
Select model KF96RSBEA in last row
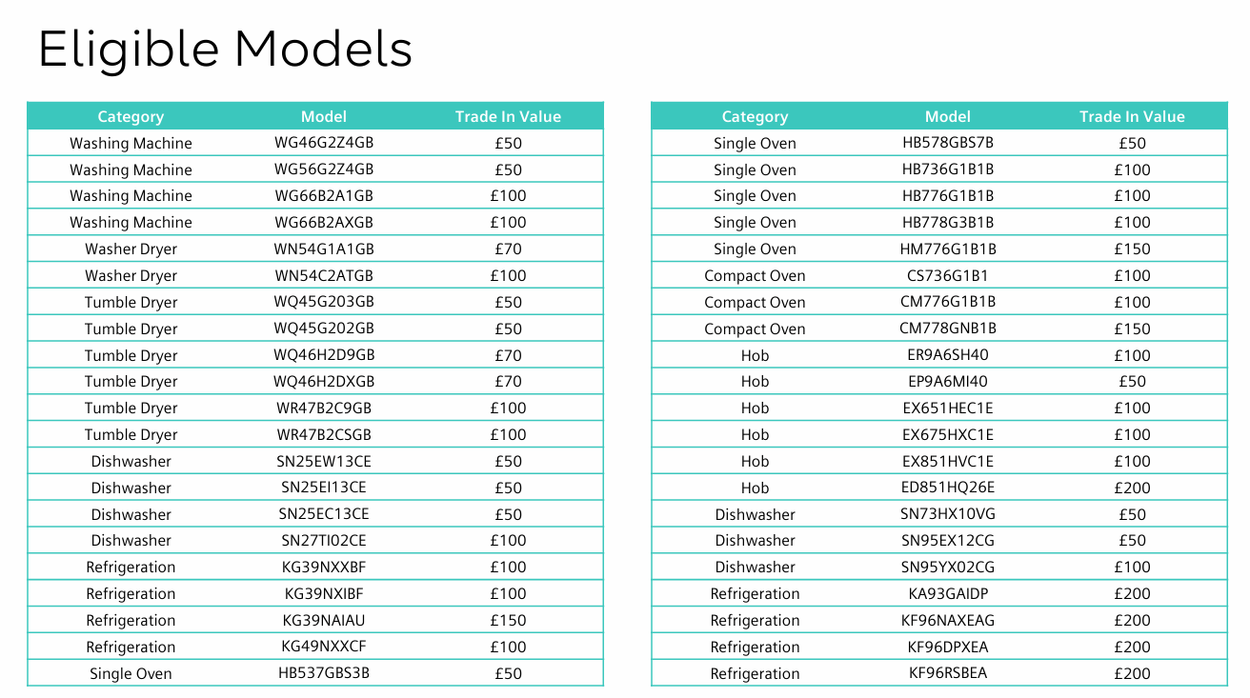(948, 673)
